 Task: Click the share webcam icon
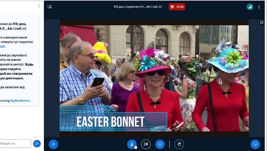pyautogui.click(x=146, y=144)
